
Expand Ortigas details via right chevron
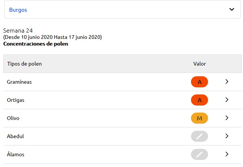click(227, 100)
